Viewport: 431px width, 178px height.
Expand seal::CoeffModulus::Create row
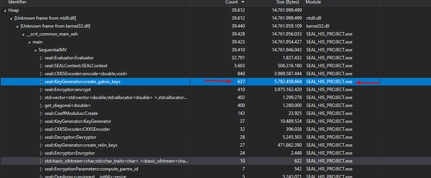pos(41,114)
